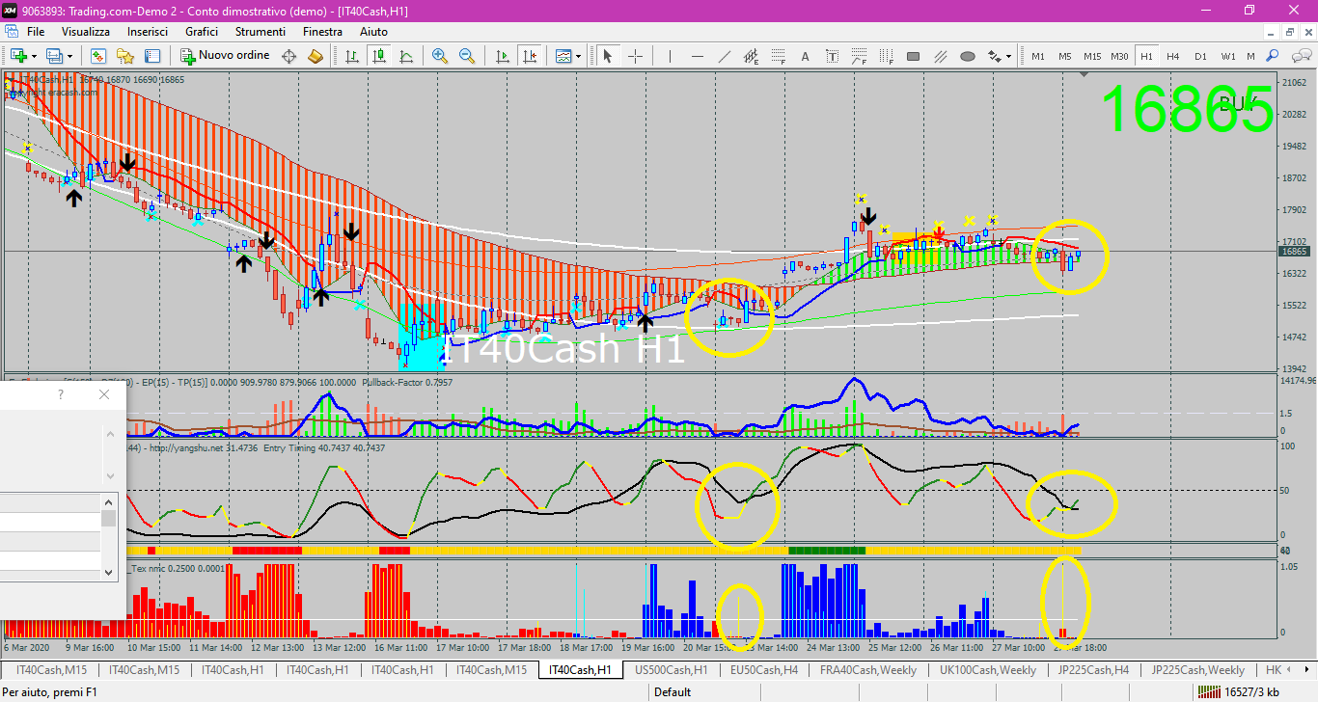Toggle chart shift from right border

tap(529, 56)
